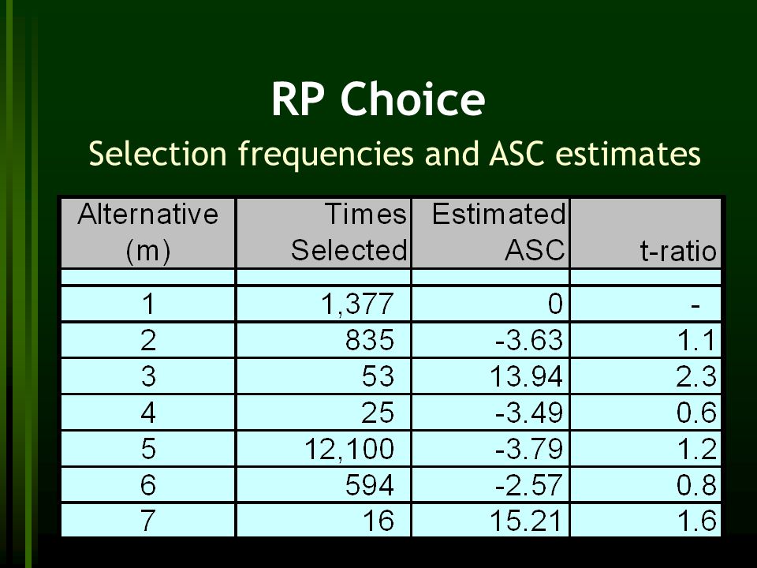Image resolution: width=757 pixels, height=568 pixels.
Task: Select the t-ratio value 2.3
Action: point(646,376)
